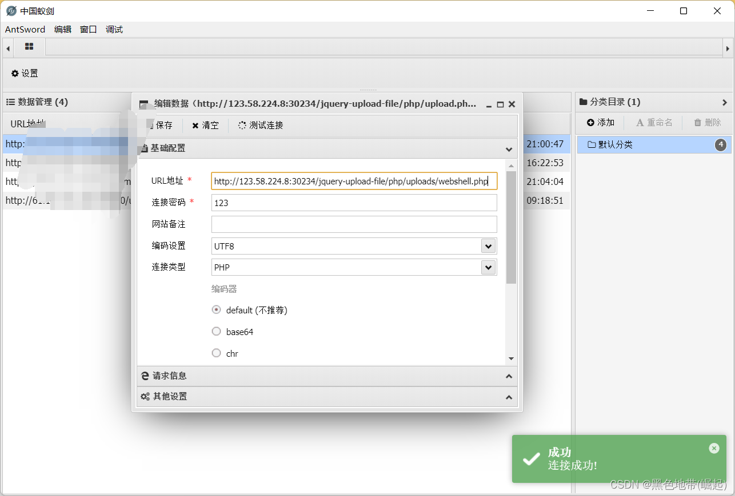The width and height of the screenshot is (735, 496).
Task: Click the 网站备注 input field
Action: coord(354,224)
